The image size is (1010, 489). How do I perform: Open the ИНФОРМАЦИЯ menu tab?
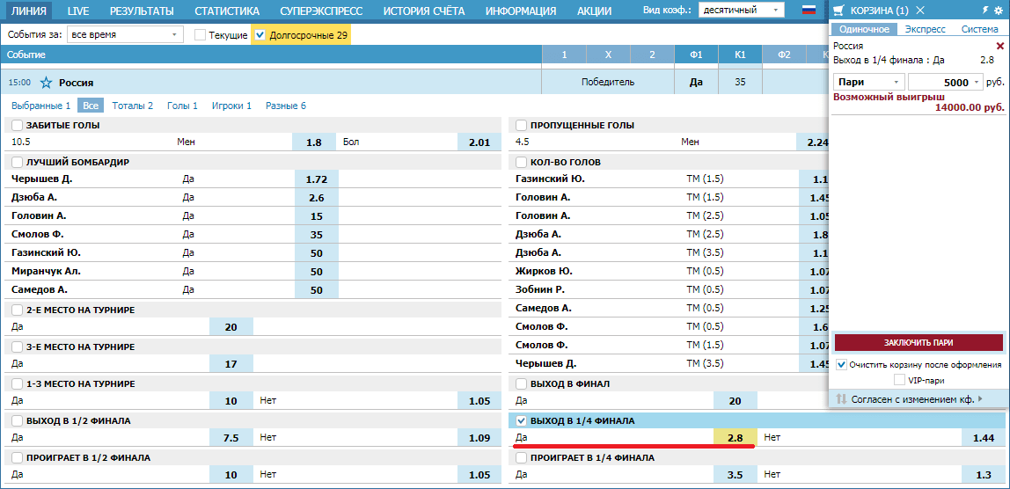[x=521, y=11]
